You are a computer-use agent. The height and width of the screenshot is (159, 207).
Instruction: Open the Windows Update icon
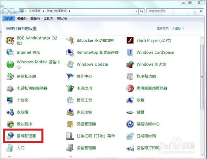click(70, 64)
